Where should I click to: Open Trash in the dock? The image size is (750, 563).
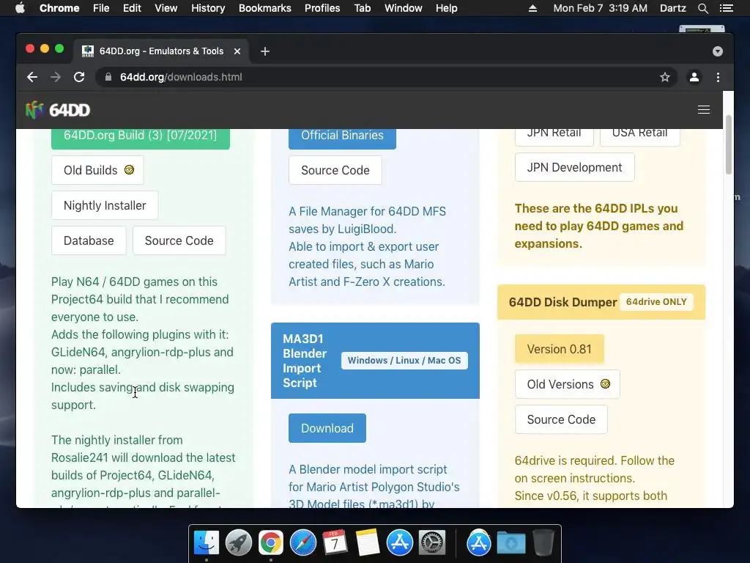tap(543, 543)
